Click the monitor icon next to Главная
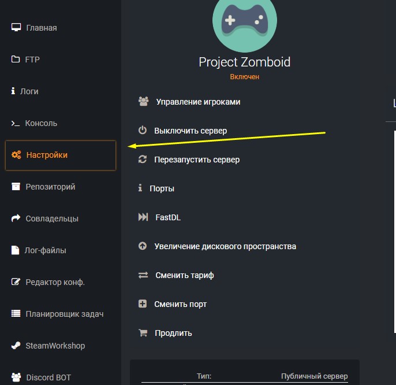Image resolution: width=396 pixels, height=385 pixels. tap(16, 27)
